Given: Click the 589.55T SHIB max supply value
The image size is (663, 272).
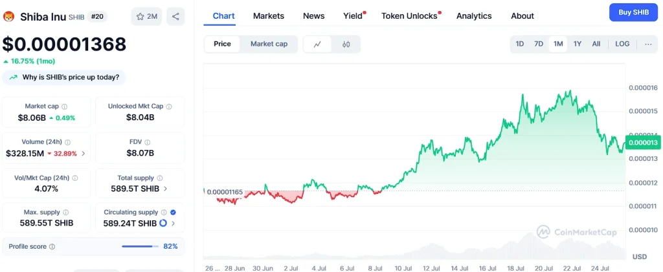Looking at the screenshot, I should (47, 223).
